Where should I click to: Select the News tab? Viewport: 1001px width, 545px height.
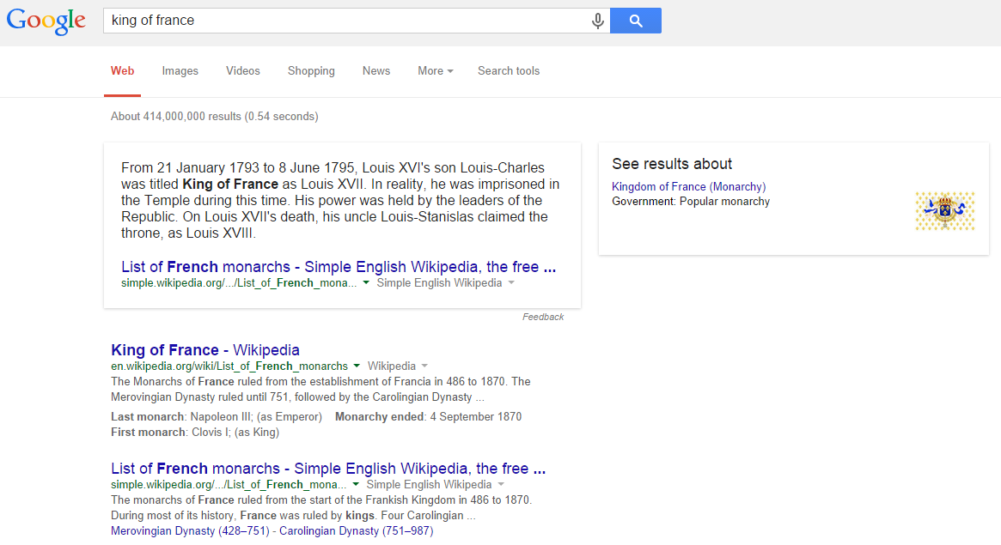point(376,71)
